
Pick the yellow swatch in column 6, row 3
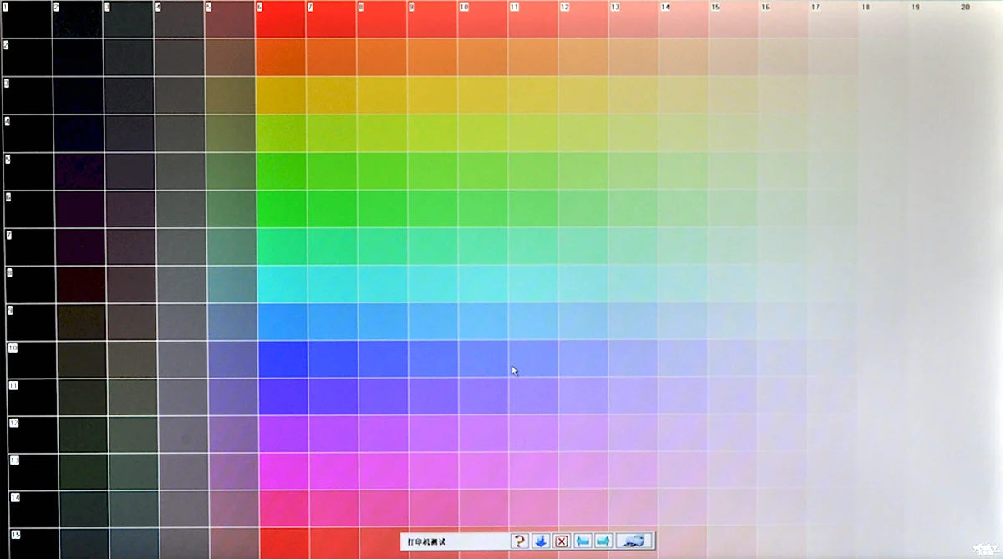click(x=281, y=96)
